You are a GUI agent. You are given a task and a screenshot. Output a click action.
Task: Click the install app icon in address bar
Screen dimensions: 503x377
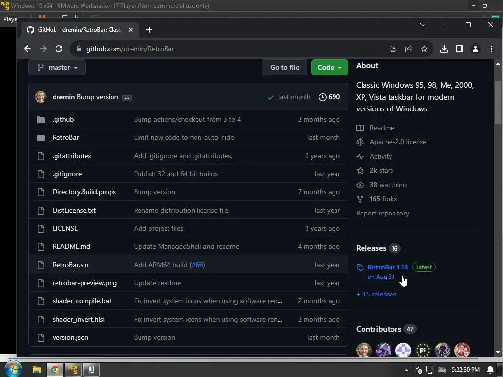[x=392, y=49]
